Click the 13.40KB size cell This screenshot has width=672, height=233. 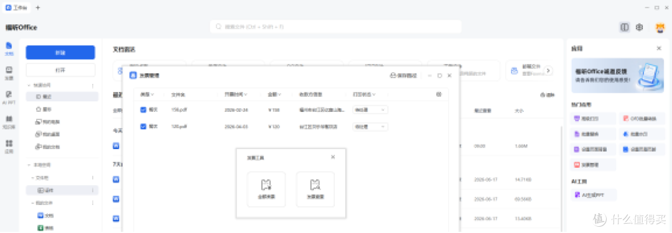pos(523,219)
